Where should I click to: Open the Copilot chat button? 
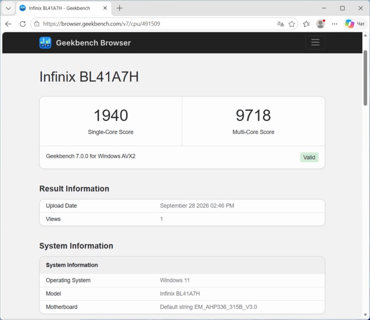[355, 24]
